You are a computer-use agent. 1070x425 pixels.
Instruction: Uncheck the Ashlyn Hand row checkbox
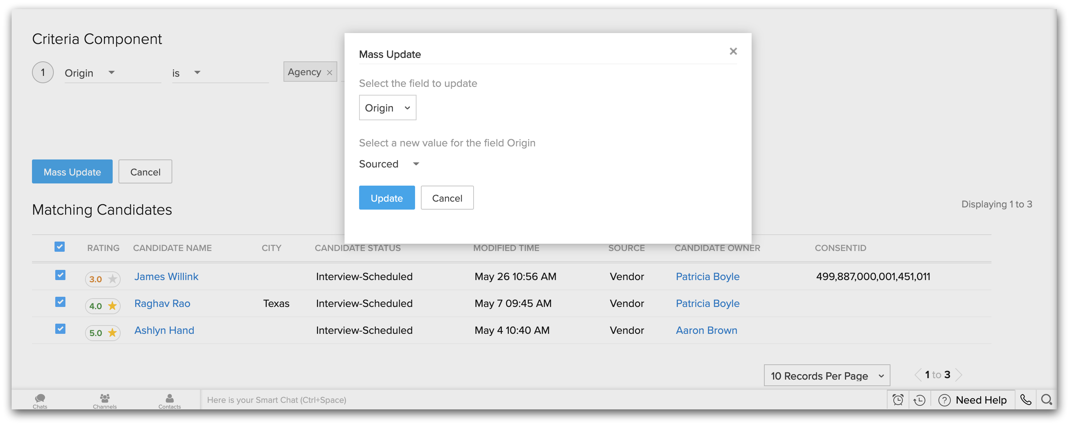point(60,329)
